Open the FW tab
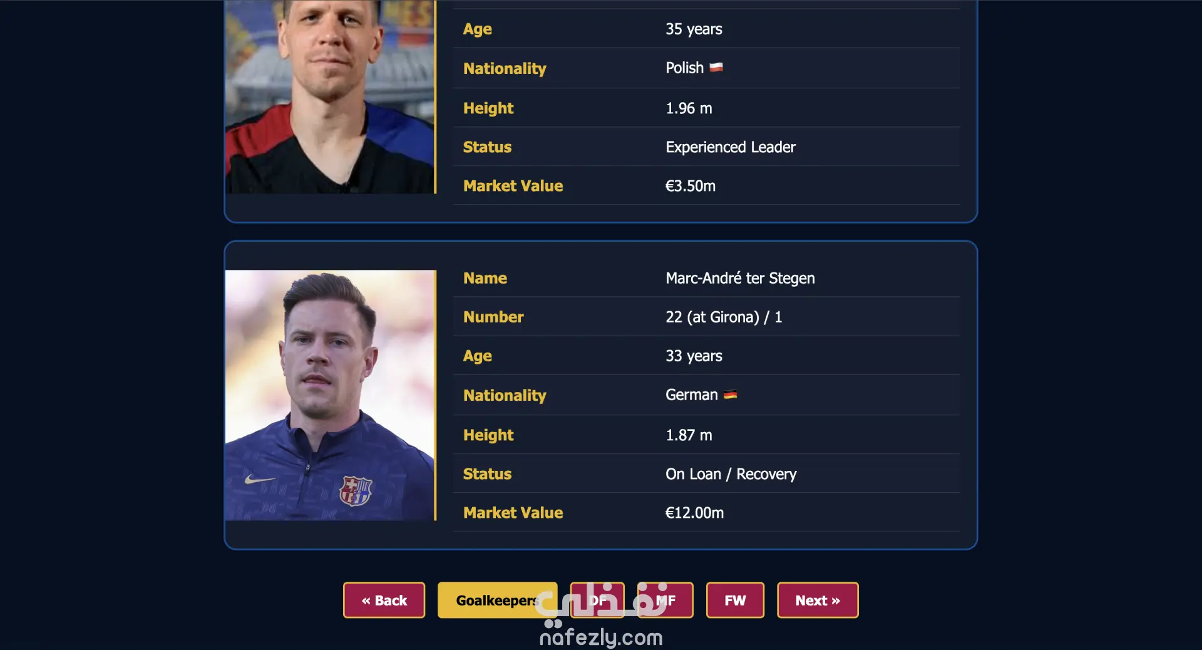The height and width of the screenshot is (650, 1202). (735, 600)
